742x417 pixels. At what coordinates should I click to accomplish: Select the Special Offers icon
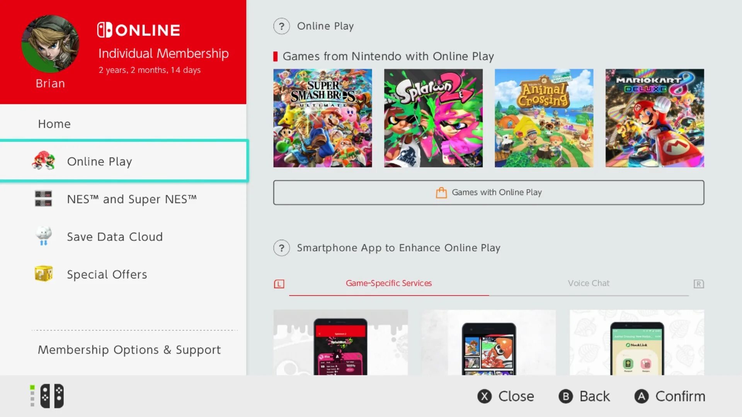point(43,274)
